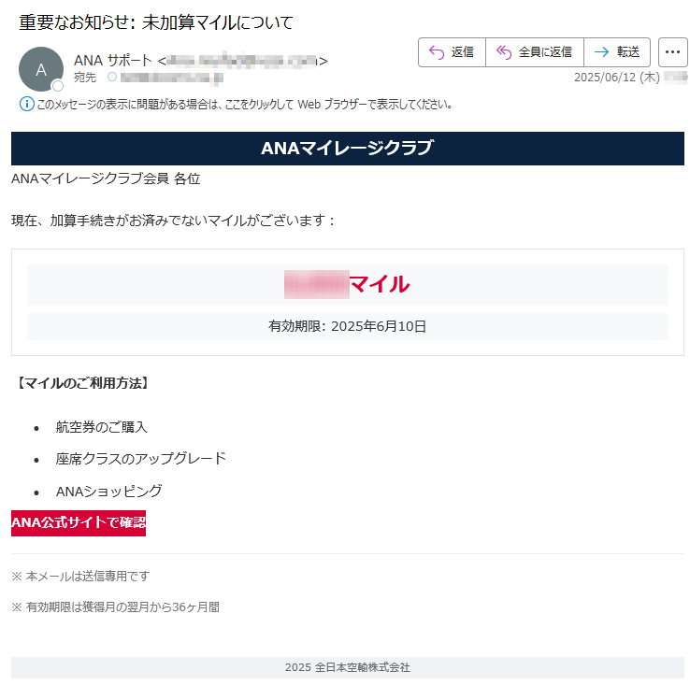Viewport: 690px width, 685px height.
Task: Click the dark ANAマイレージクラブ header banner
Action: pos(347,149)
